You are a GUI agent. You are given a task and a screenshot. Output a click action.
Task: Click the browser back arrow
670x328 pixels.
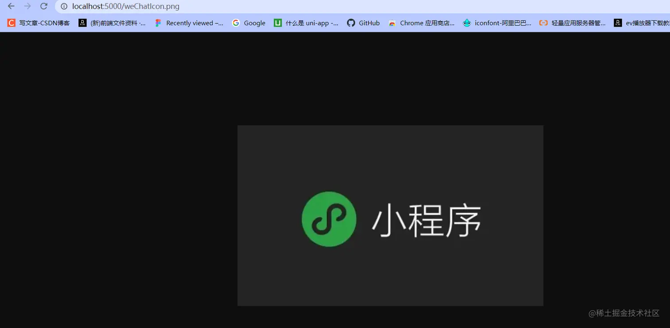11,6
